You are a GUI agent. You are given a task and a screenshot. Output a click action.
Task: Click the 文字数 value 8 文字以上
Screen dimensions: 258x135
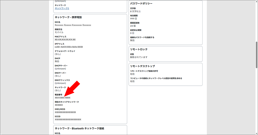(135, 11)
